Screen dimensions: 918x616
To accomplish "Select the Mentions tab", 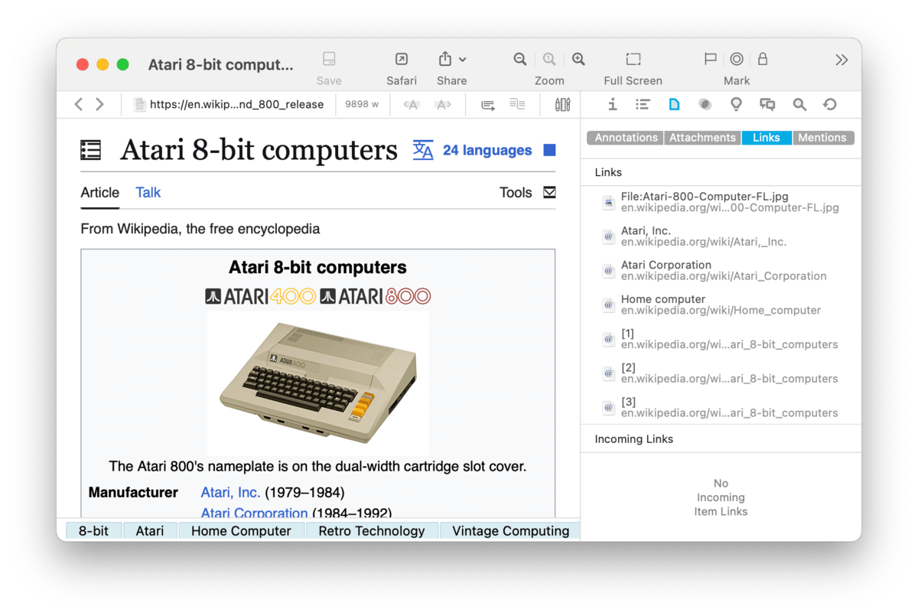I will (x=822, y=138).
